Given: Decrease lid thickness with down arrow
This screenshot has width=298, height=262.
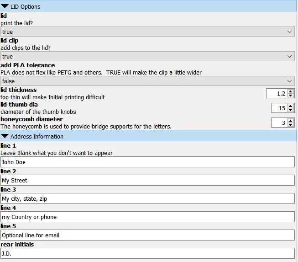Looking at the screenshot, I should tap(291, 96).
